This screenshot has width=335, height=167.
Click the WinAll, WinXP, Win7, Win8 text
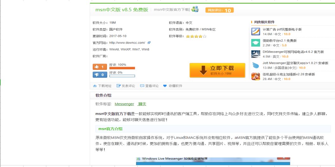[129, 50]
